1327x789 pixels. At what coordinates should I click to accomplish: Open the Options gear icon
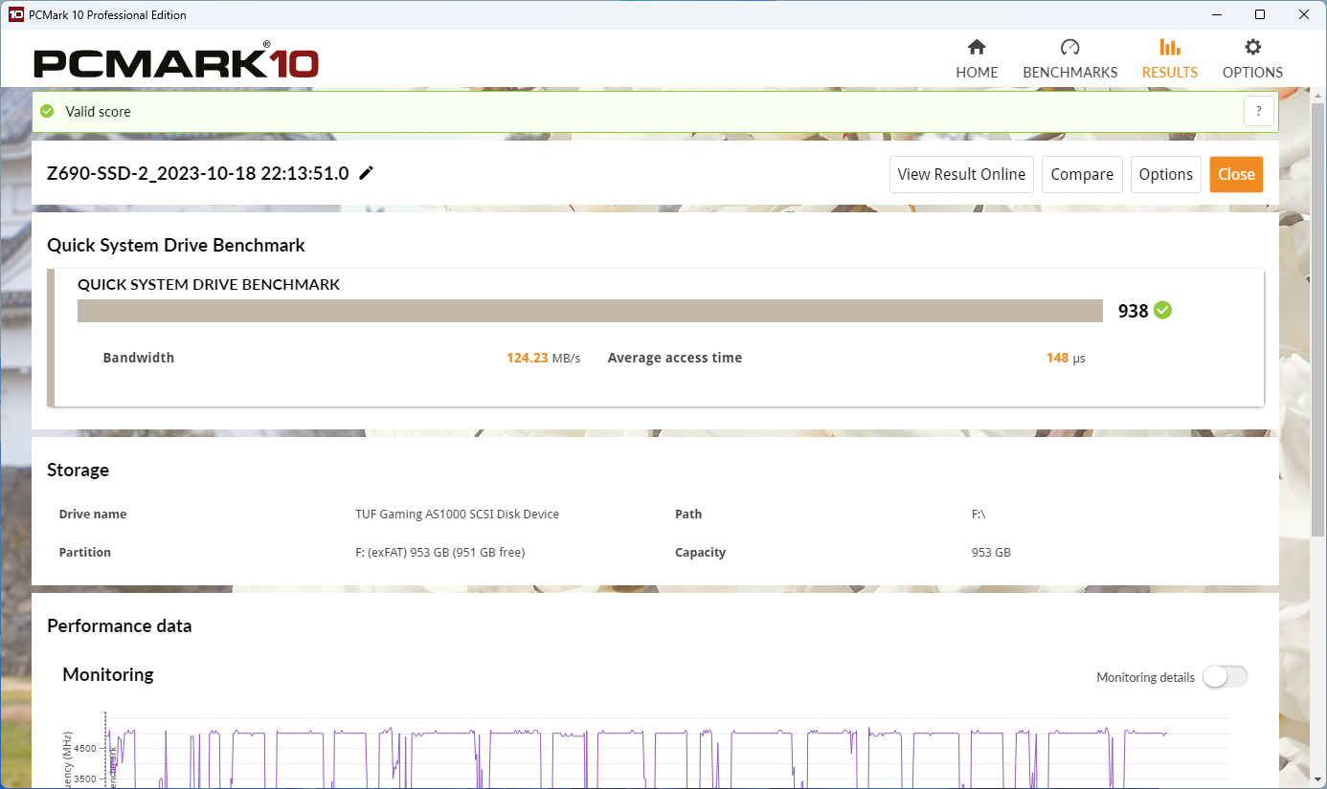pyautogui.click(x=1252, y=48)
